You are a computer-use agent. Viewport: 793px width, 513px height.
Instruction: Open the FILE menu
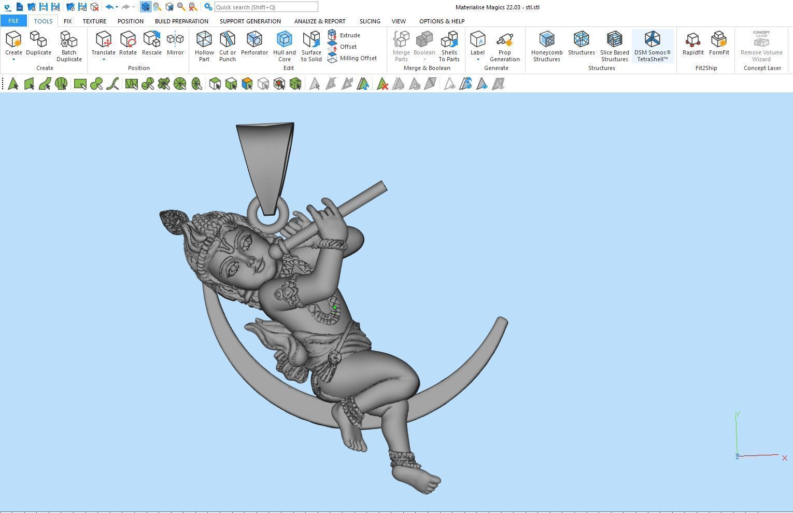pyautogui.click(x=13, y=21)
